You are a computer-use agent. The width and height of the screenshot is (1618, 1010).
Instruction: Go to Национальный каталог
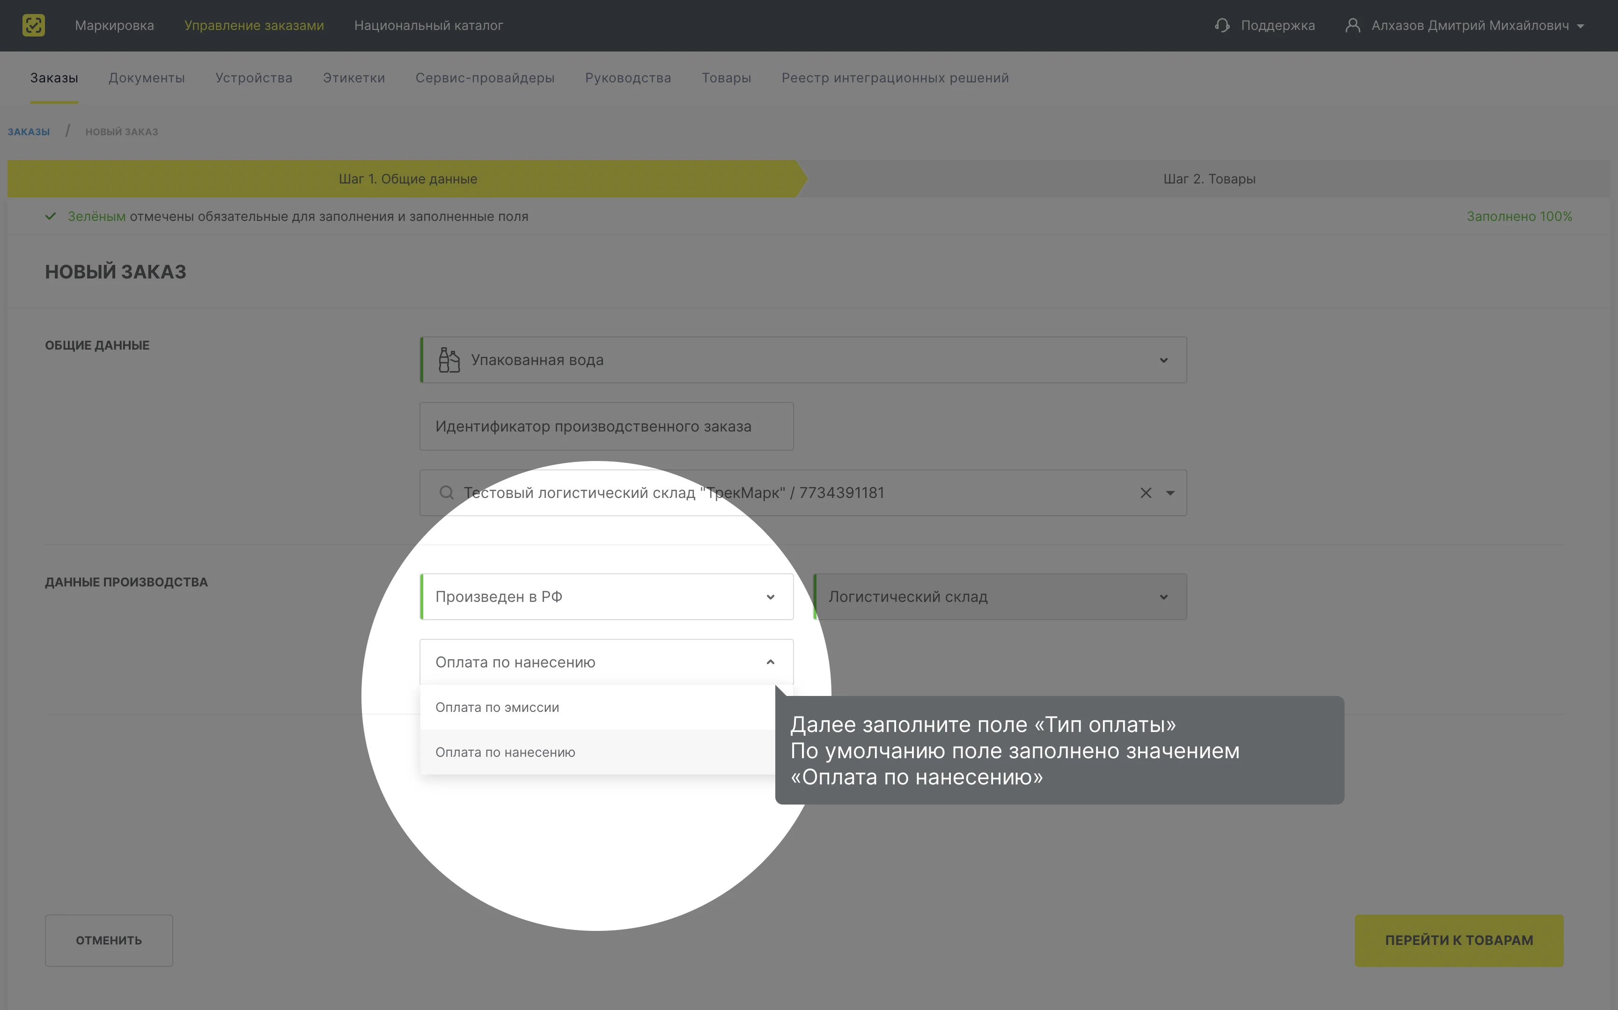pyautogui.click(x=428, y=25)
